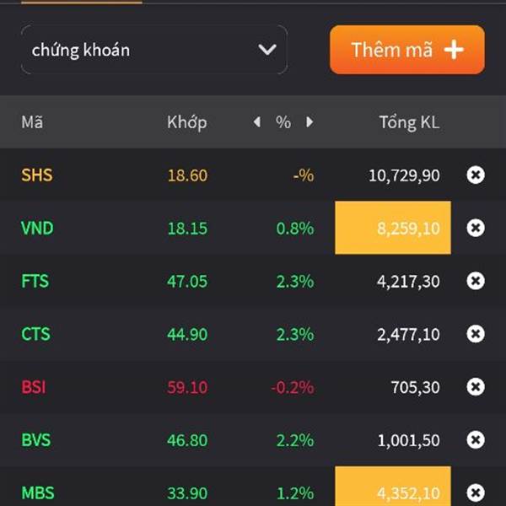This screenshot has height=506, width=506.
Task: Click the plus icon in Thêm mã
Action: click(454, 50)
